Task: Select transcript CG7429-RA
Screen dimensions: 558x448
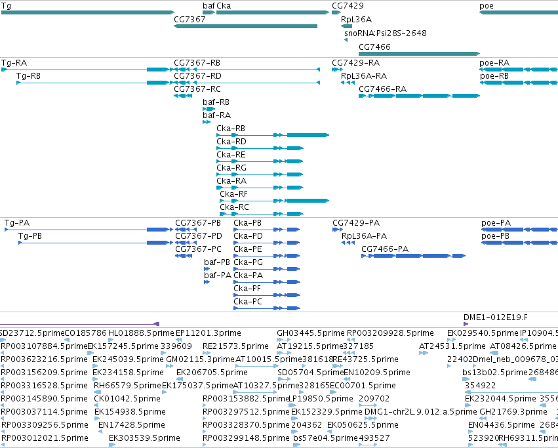Action: (356, 63)
